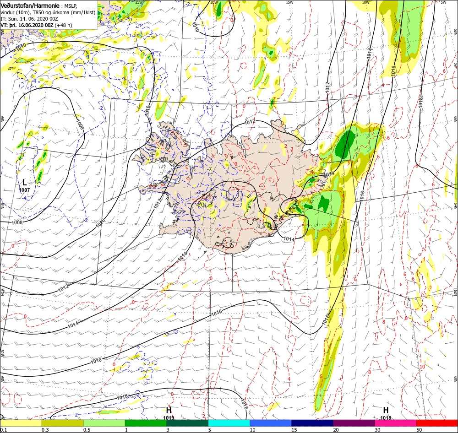The width and height of the screenshot is (458, 433).
Task: Choose the purple 20 mm legend swatch
Action: (x=354, y=423)
